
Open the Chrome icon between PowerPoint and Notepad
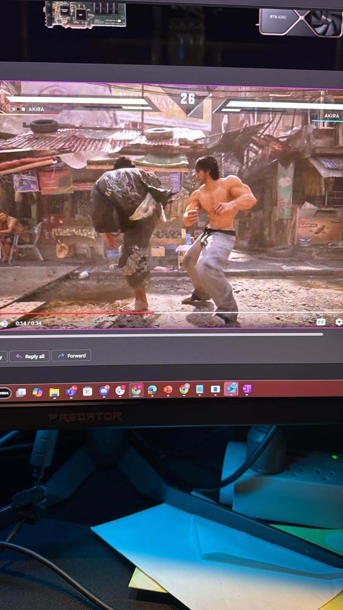click(x=184, y=389)
